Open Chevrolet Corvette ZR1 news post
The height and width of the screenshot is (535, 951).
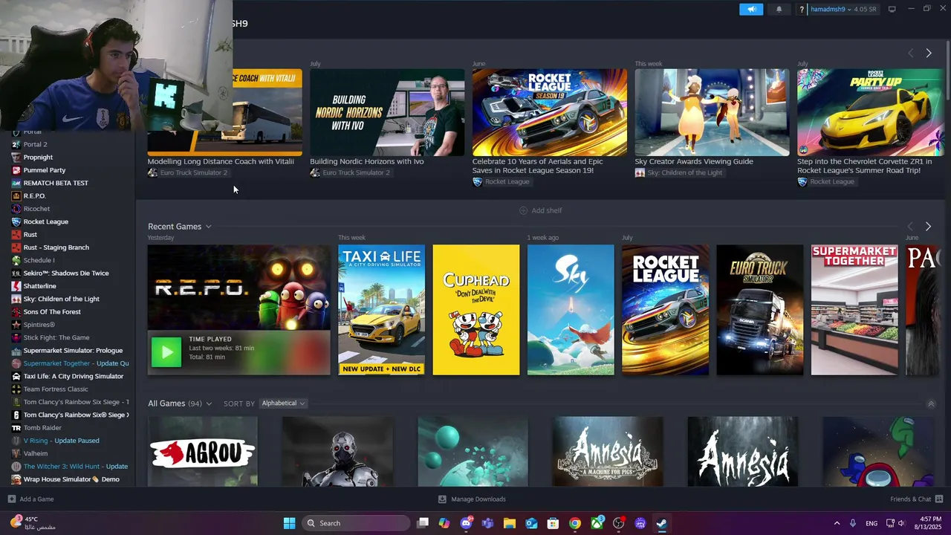click(871, 112)
